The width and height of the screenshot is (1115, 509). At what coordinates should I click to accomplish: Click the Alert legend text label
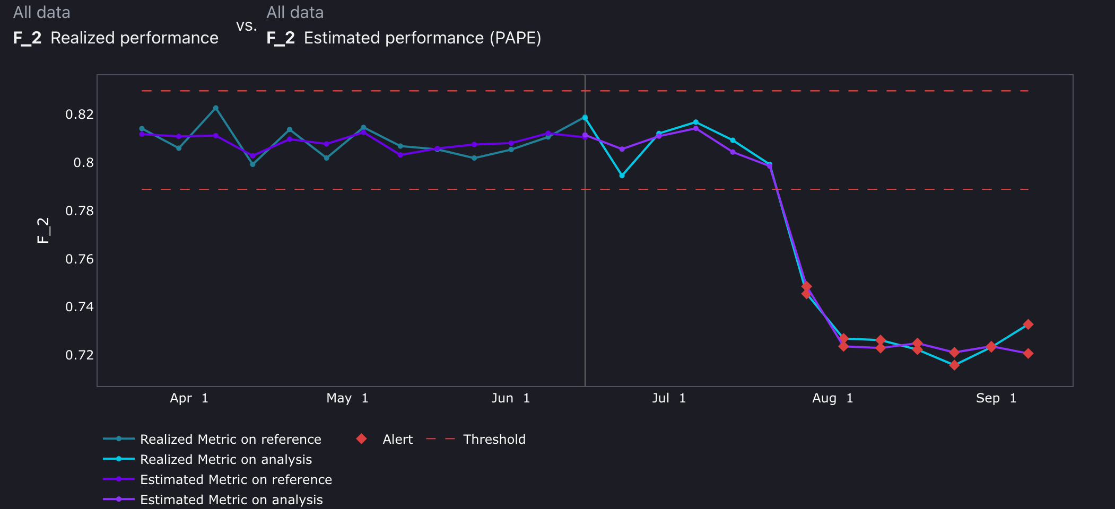[397, 439]
